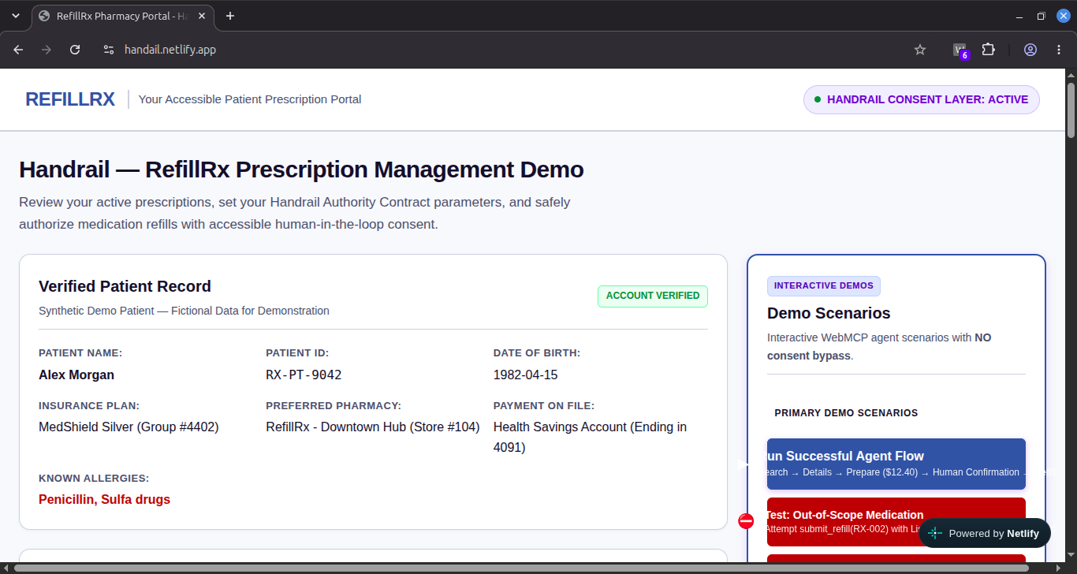
Task: Open the Chrome profile icon
Action: tap(1030, 50)
